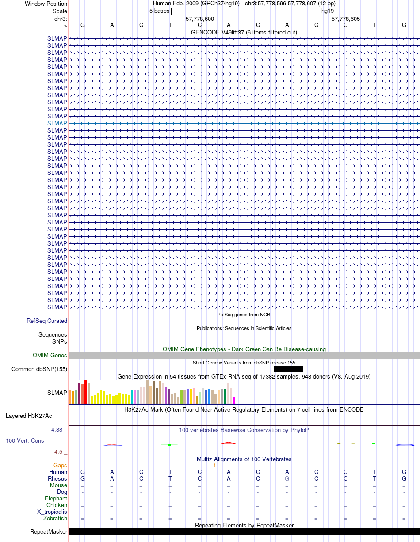The height and width of the screenshot is (542, 420).
Task: Click the orange insertion tick in the Rhesus row
Action: 215,478
